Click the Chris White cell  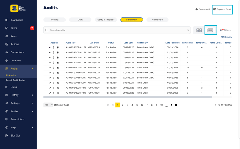(143, 68)
